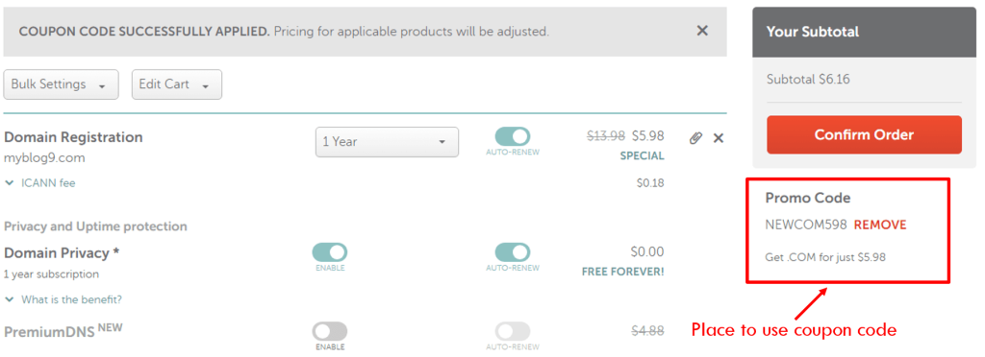Click chevron beside What is the benefit

click(x=10, y=299)
